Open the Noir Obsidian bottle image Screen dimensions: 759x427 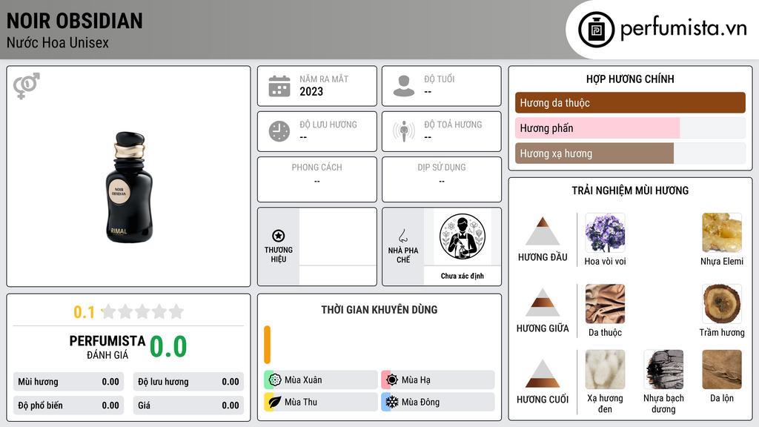[129, 188]
